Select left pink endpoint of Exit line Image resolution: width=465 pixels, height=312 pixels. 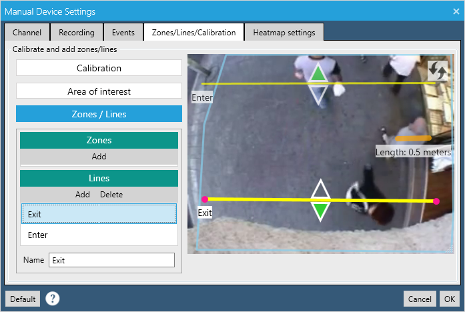205,199
